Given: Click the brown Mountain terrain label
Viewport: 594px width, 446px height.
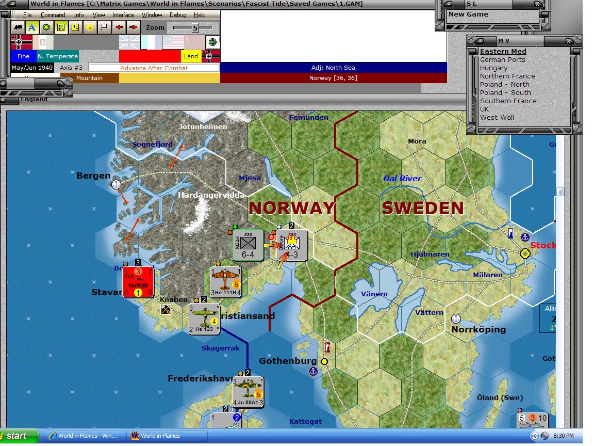Looking at the screenshot, I should click(90, 78).
